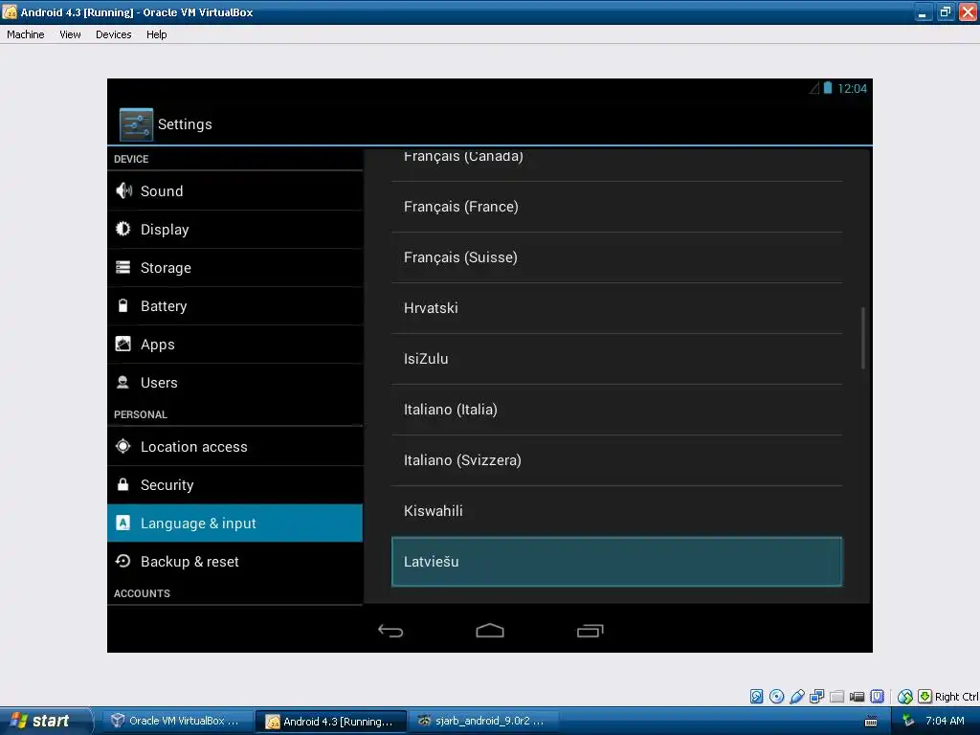Choose Français (France) language
Viewport: 980px width, 735px height.
pos(616,207)
